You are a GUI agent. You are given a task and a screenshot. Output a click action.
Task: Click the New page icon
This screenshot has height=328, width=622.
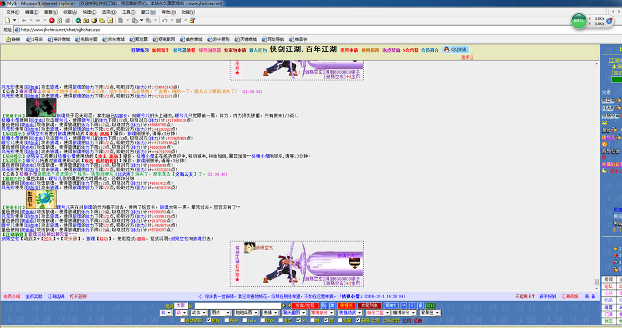click(x=7, y=21)
